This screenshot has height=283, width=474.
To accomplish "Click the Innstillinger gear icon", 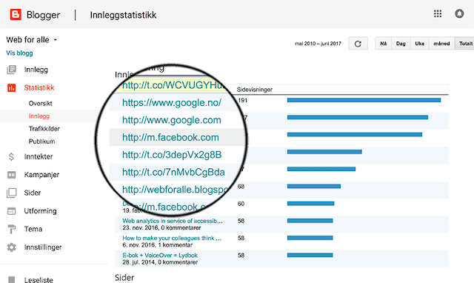I will click(x=12, y=247).
